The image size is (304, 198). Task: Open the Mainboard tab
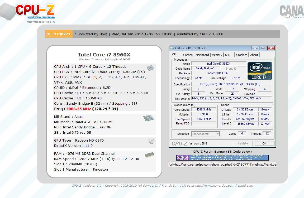click(x=202, y=55)
